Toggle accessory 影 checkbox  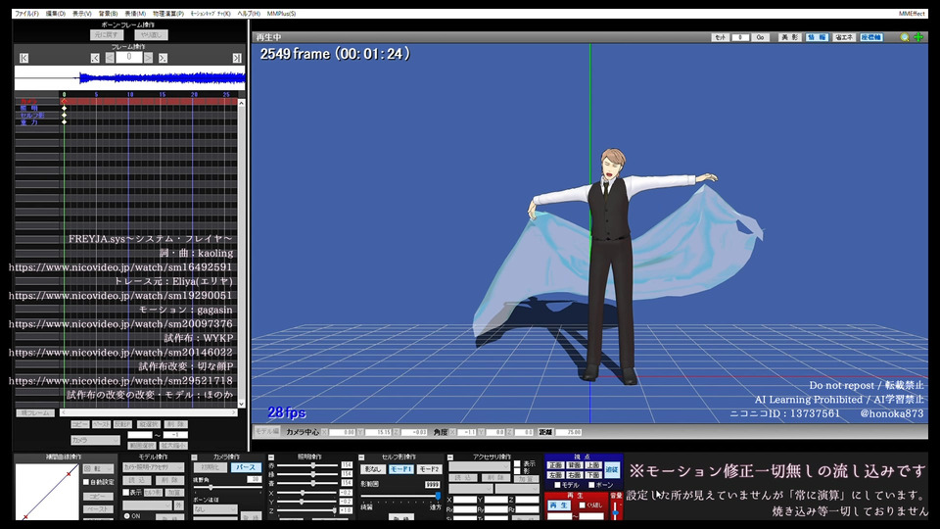pos(517,471)
